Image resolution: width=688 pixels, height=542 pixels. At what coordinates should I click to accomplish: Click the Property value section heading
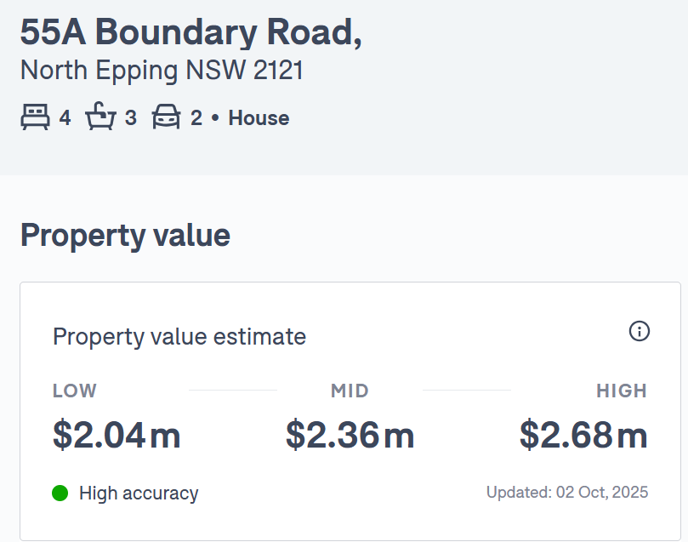(x=125, y=235)
